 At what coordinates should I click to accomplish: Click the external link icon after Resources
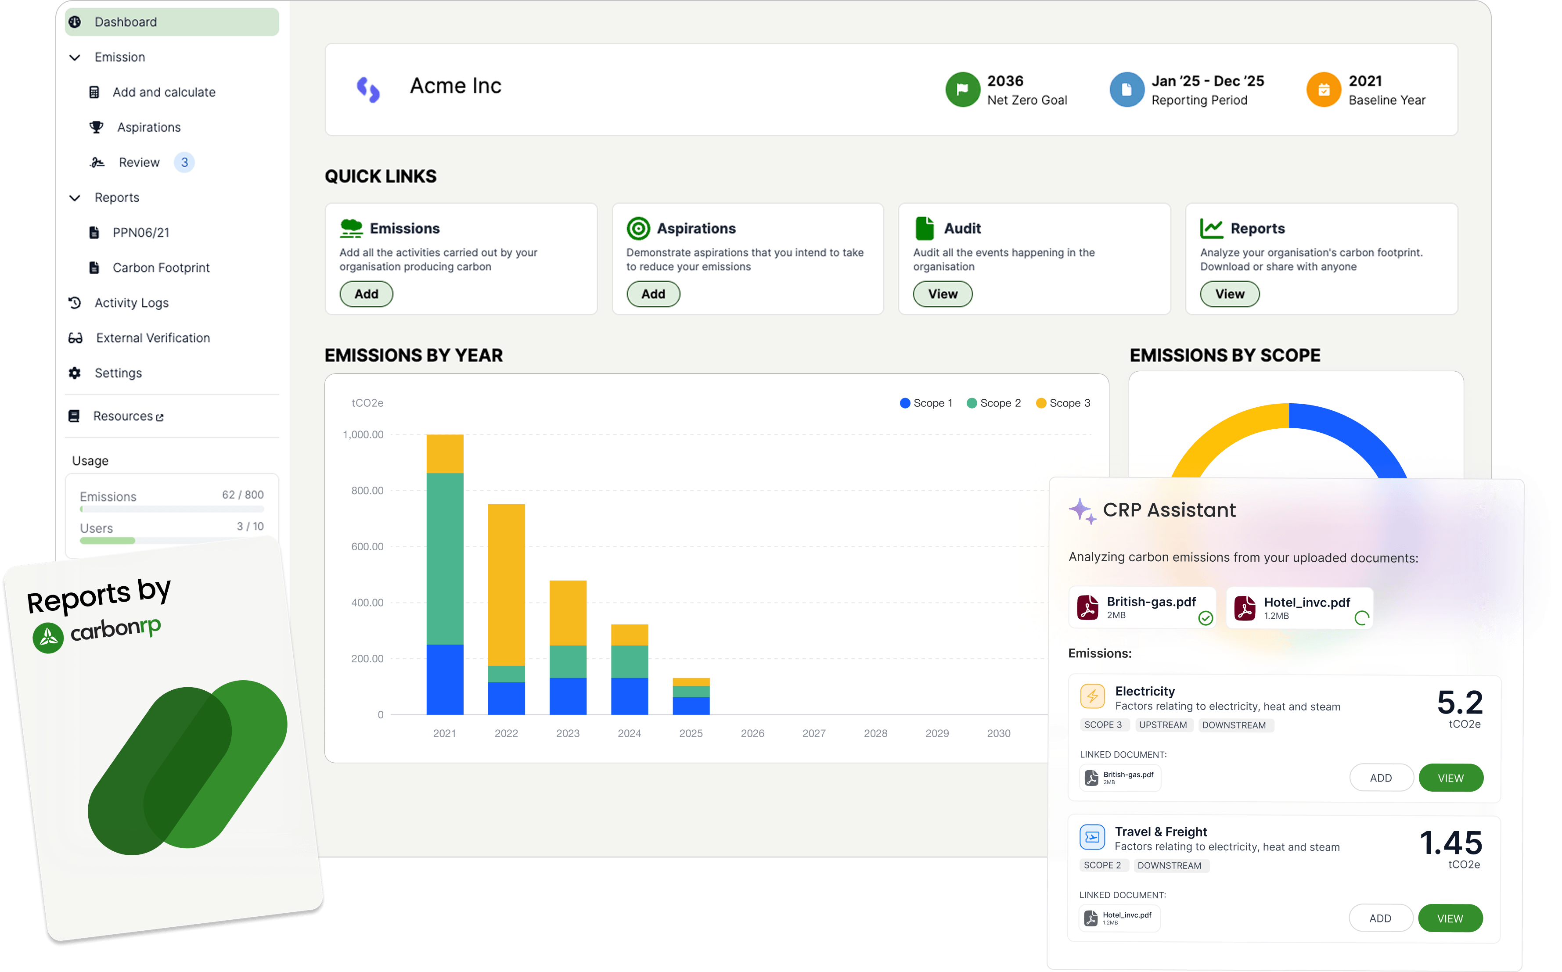click(159, 417)
